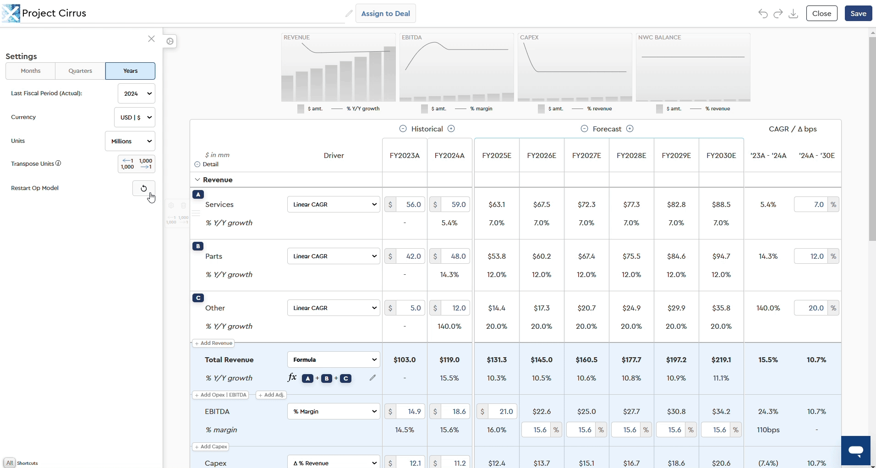Screen dimensions: 876x468
Task: Switch to the Quarters tab
Action: (x=80, y=71)
